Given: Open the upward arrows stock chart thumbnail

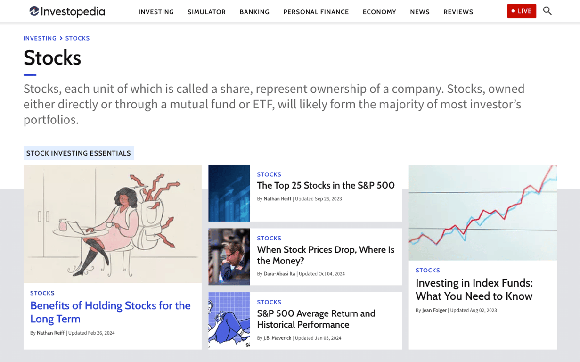Looking at the screenshot, I should tap(229, 193).
